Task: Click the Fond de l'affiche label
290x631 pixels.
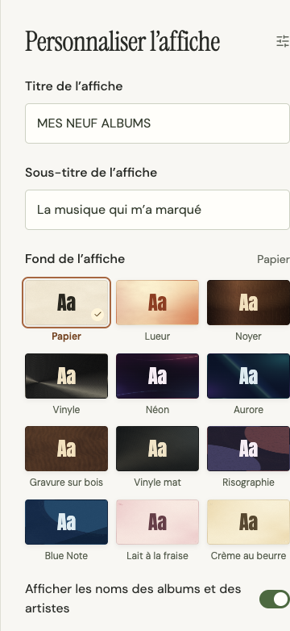Action: [x=75, y=259]
